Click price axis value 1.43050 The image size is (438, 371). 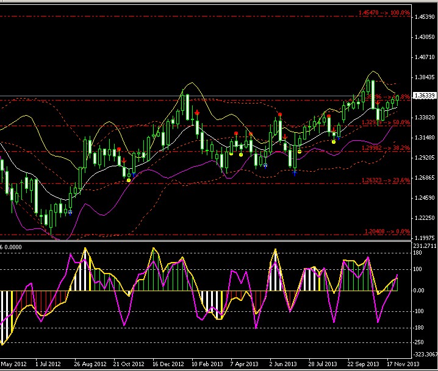click(425, 37)
